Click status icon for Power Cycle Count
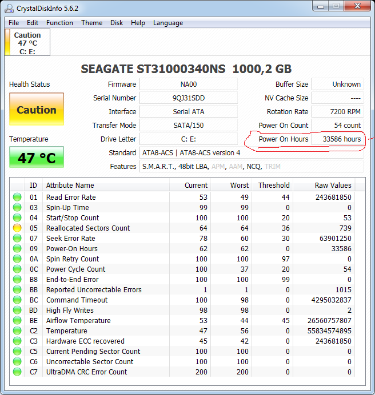 17,269
